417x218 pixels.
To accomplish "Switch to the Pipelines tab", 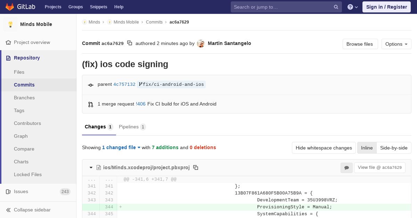I will 132,127.
